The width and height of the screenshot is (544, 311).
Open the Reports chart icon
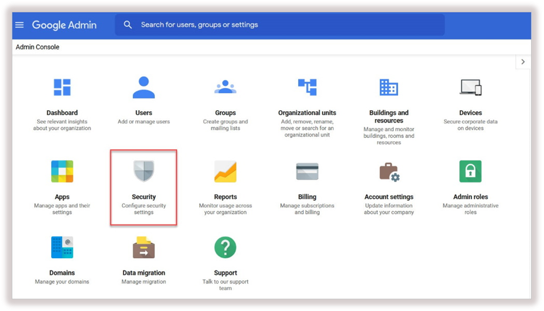pyautogui.click(x=225, y=171)
